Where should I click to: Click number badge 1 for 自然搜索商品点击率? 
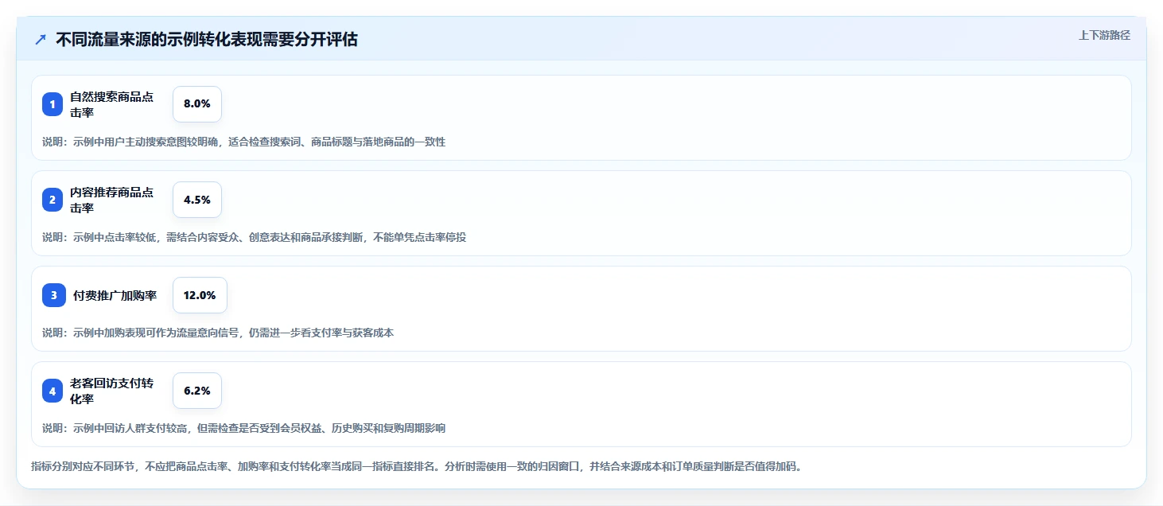pyautogui.click(x=53, y=104)
